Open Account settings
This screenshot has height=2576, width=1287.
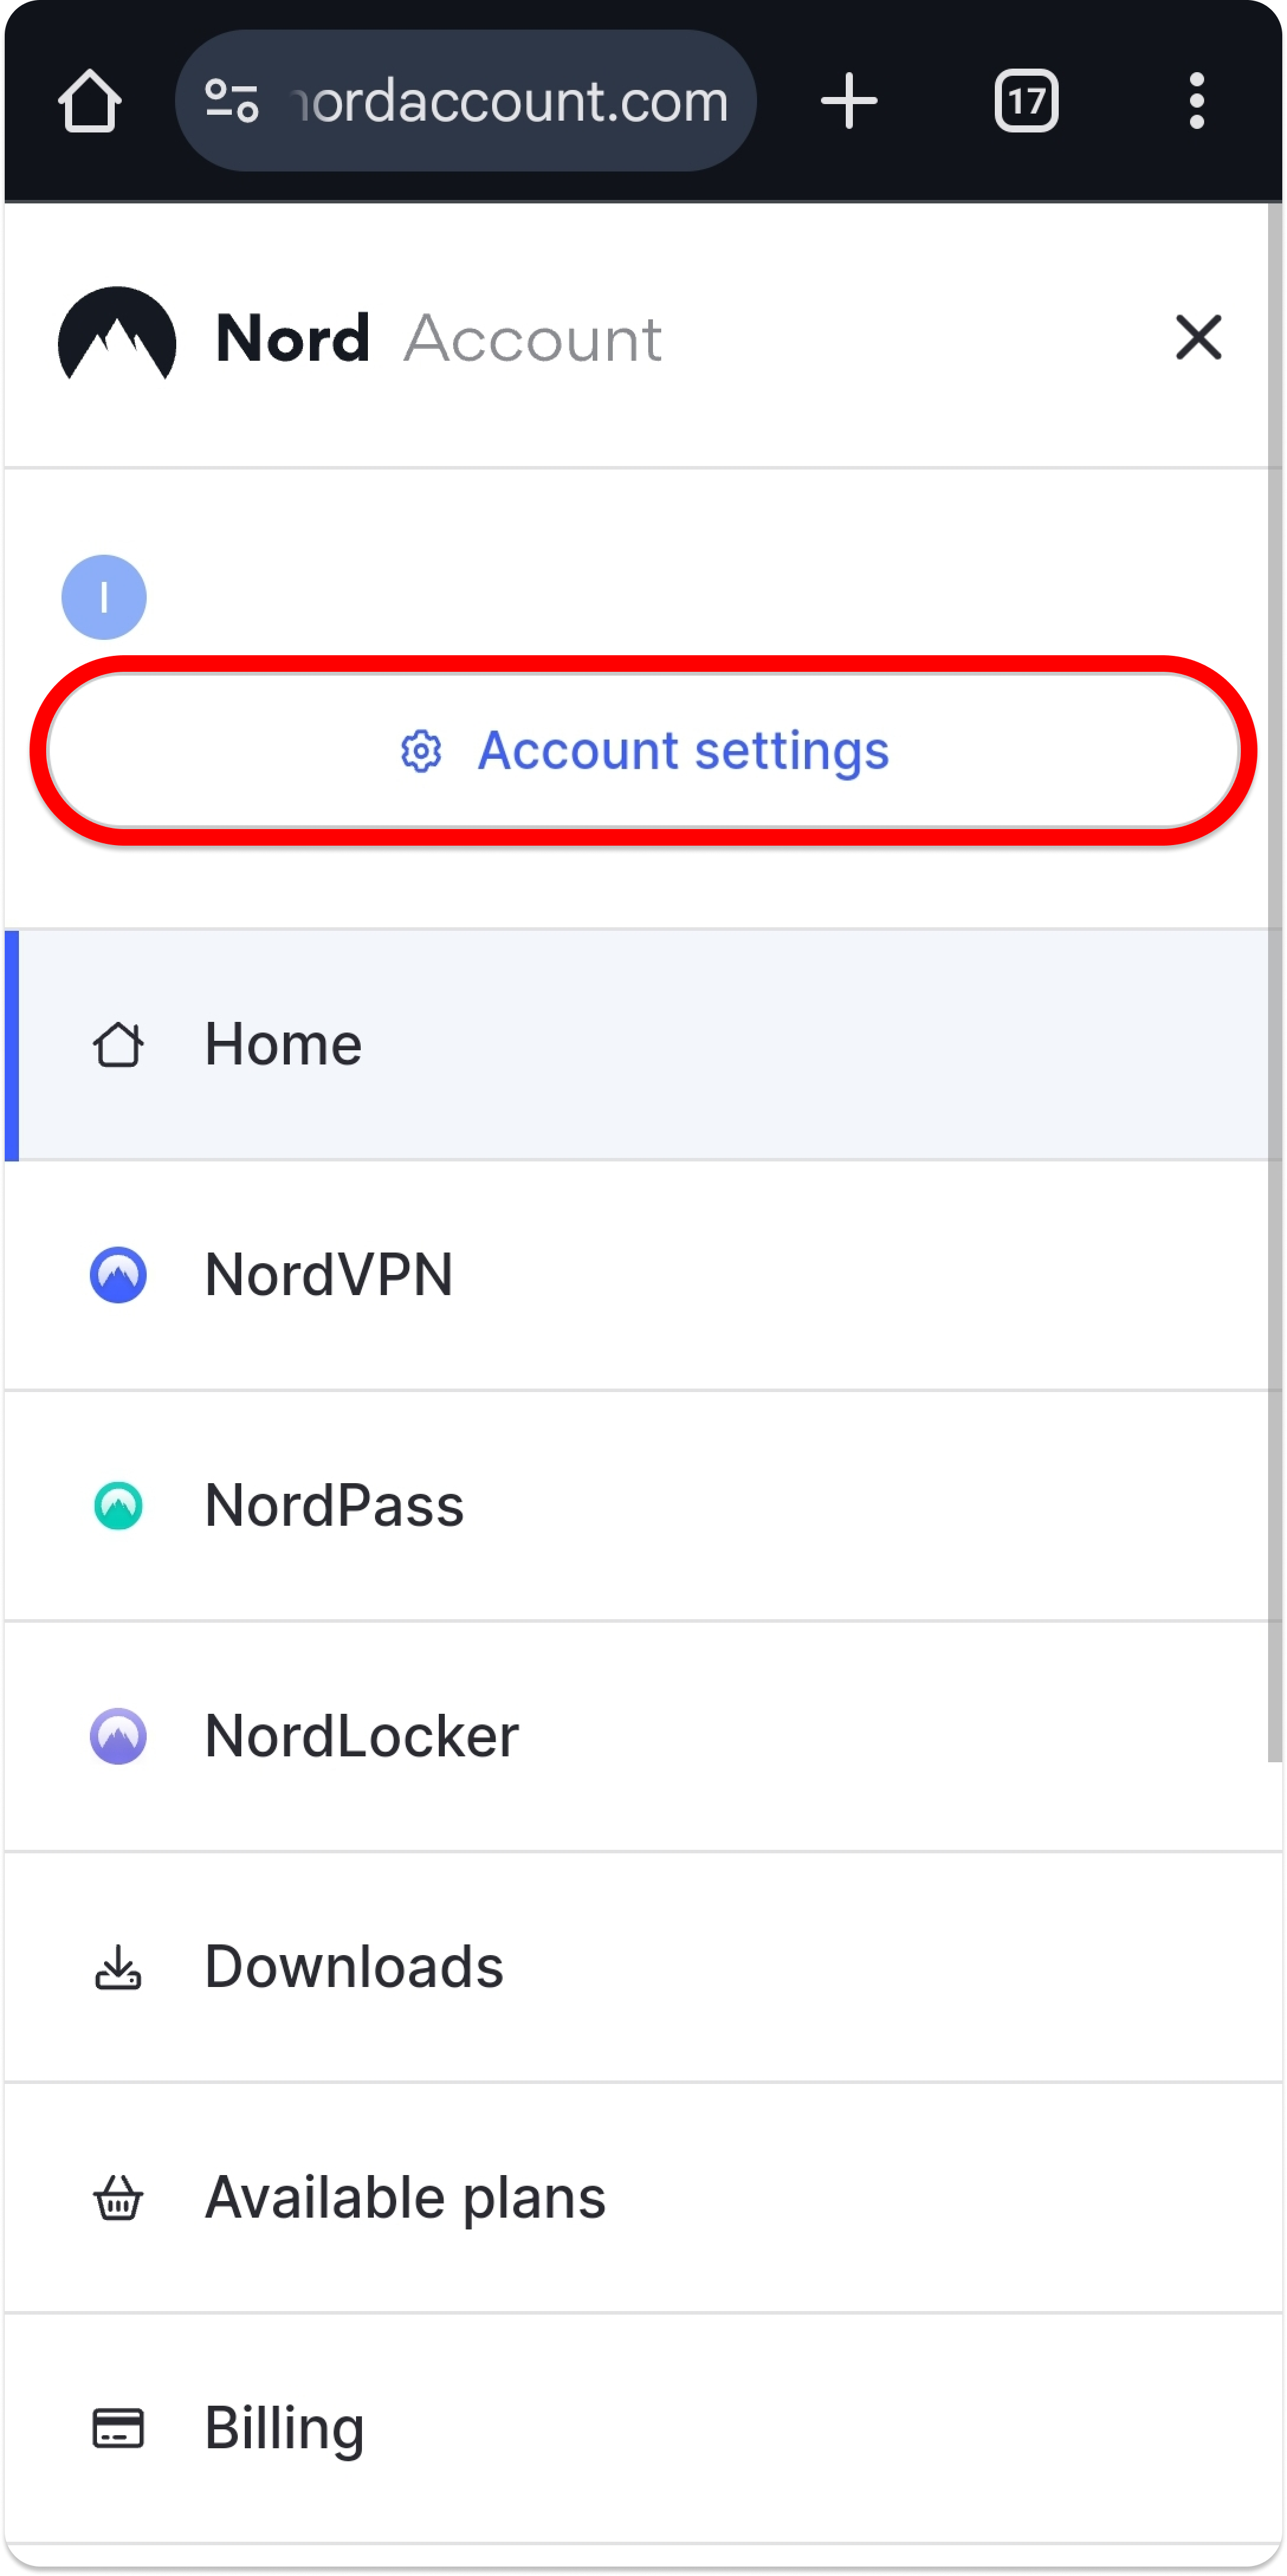(684, 751)
